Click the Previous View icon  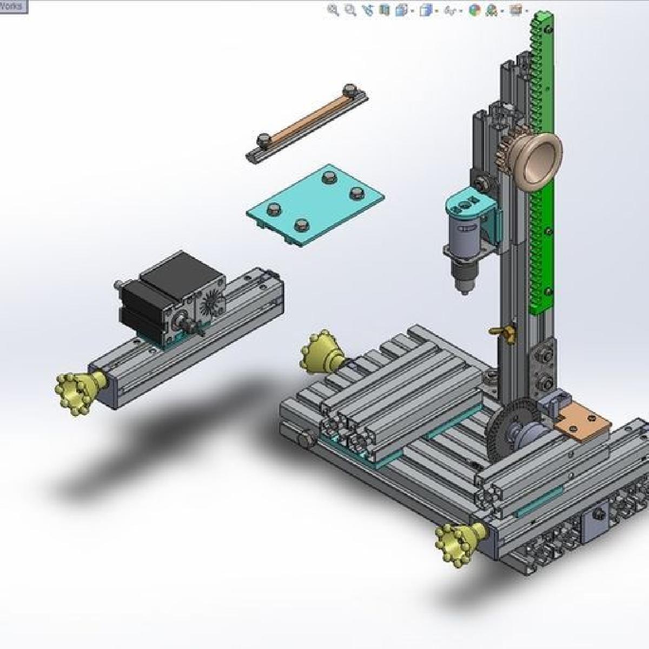(x=368, y=10)
